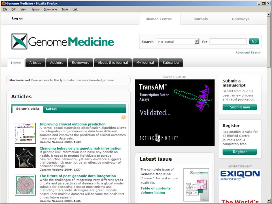This screenshot has width=272, height=204.
Task: Expand the 'this journal' search dropdown
Action: click(197, 41)
